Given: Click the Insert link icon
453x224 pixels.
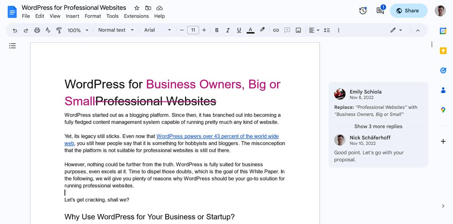Looking at the screenshot, I should pos(276,30).
